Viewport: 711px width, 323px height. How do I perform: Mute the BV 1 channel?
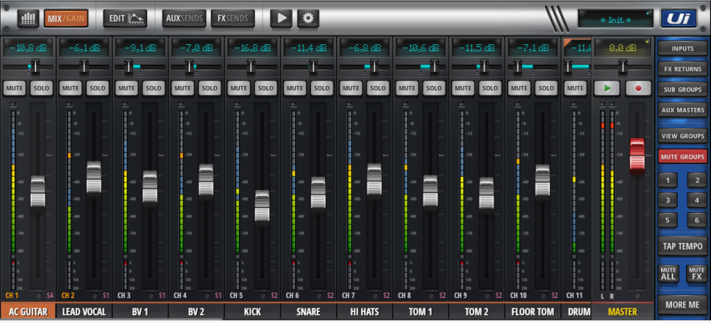126,88
